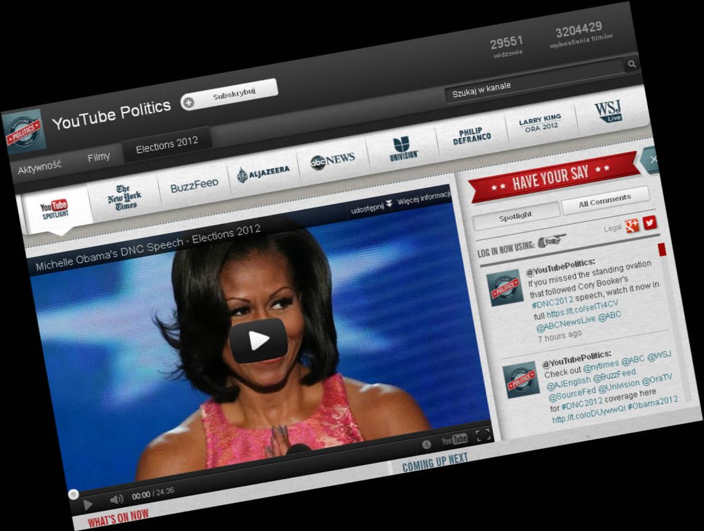Open the @BuzzFeed mention link
The image size is (704, 531).
point(614,375)
